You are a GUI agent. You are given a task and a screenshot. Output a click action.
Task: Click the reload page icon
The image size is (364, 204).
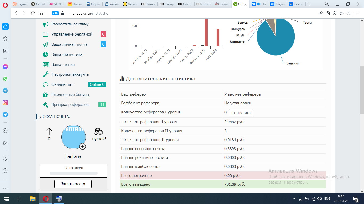(33, 13)
